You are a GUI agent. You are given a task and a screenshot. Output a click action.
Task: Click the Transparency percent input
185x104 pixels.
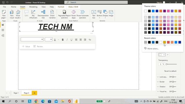162,64
